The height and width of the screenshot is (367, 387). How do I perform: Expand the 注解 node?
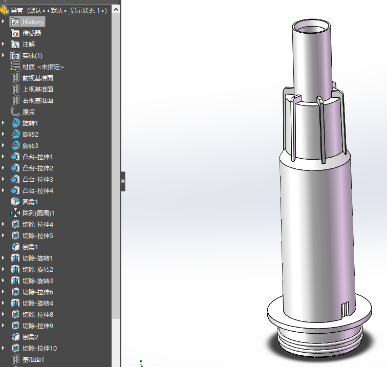[x=3, y=44]
